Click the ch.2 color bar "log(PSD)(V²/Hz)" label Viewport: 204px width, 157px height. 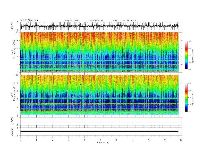[x=193, y=99]
